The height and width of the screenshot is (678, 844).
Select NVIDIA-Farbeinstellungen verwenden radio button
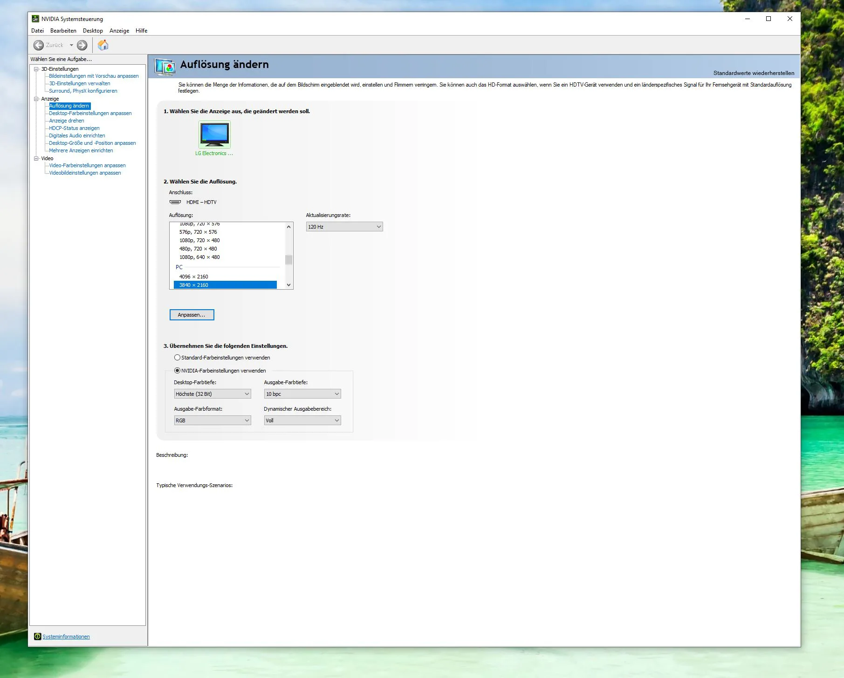(x=177, y=371)
